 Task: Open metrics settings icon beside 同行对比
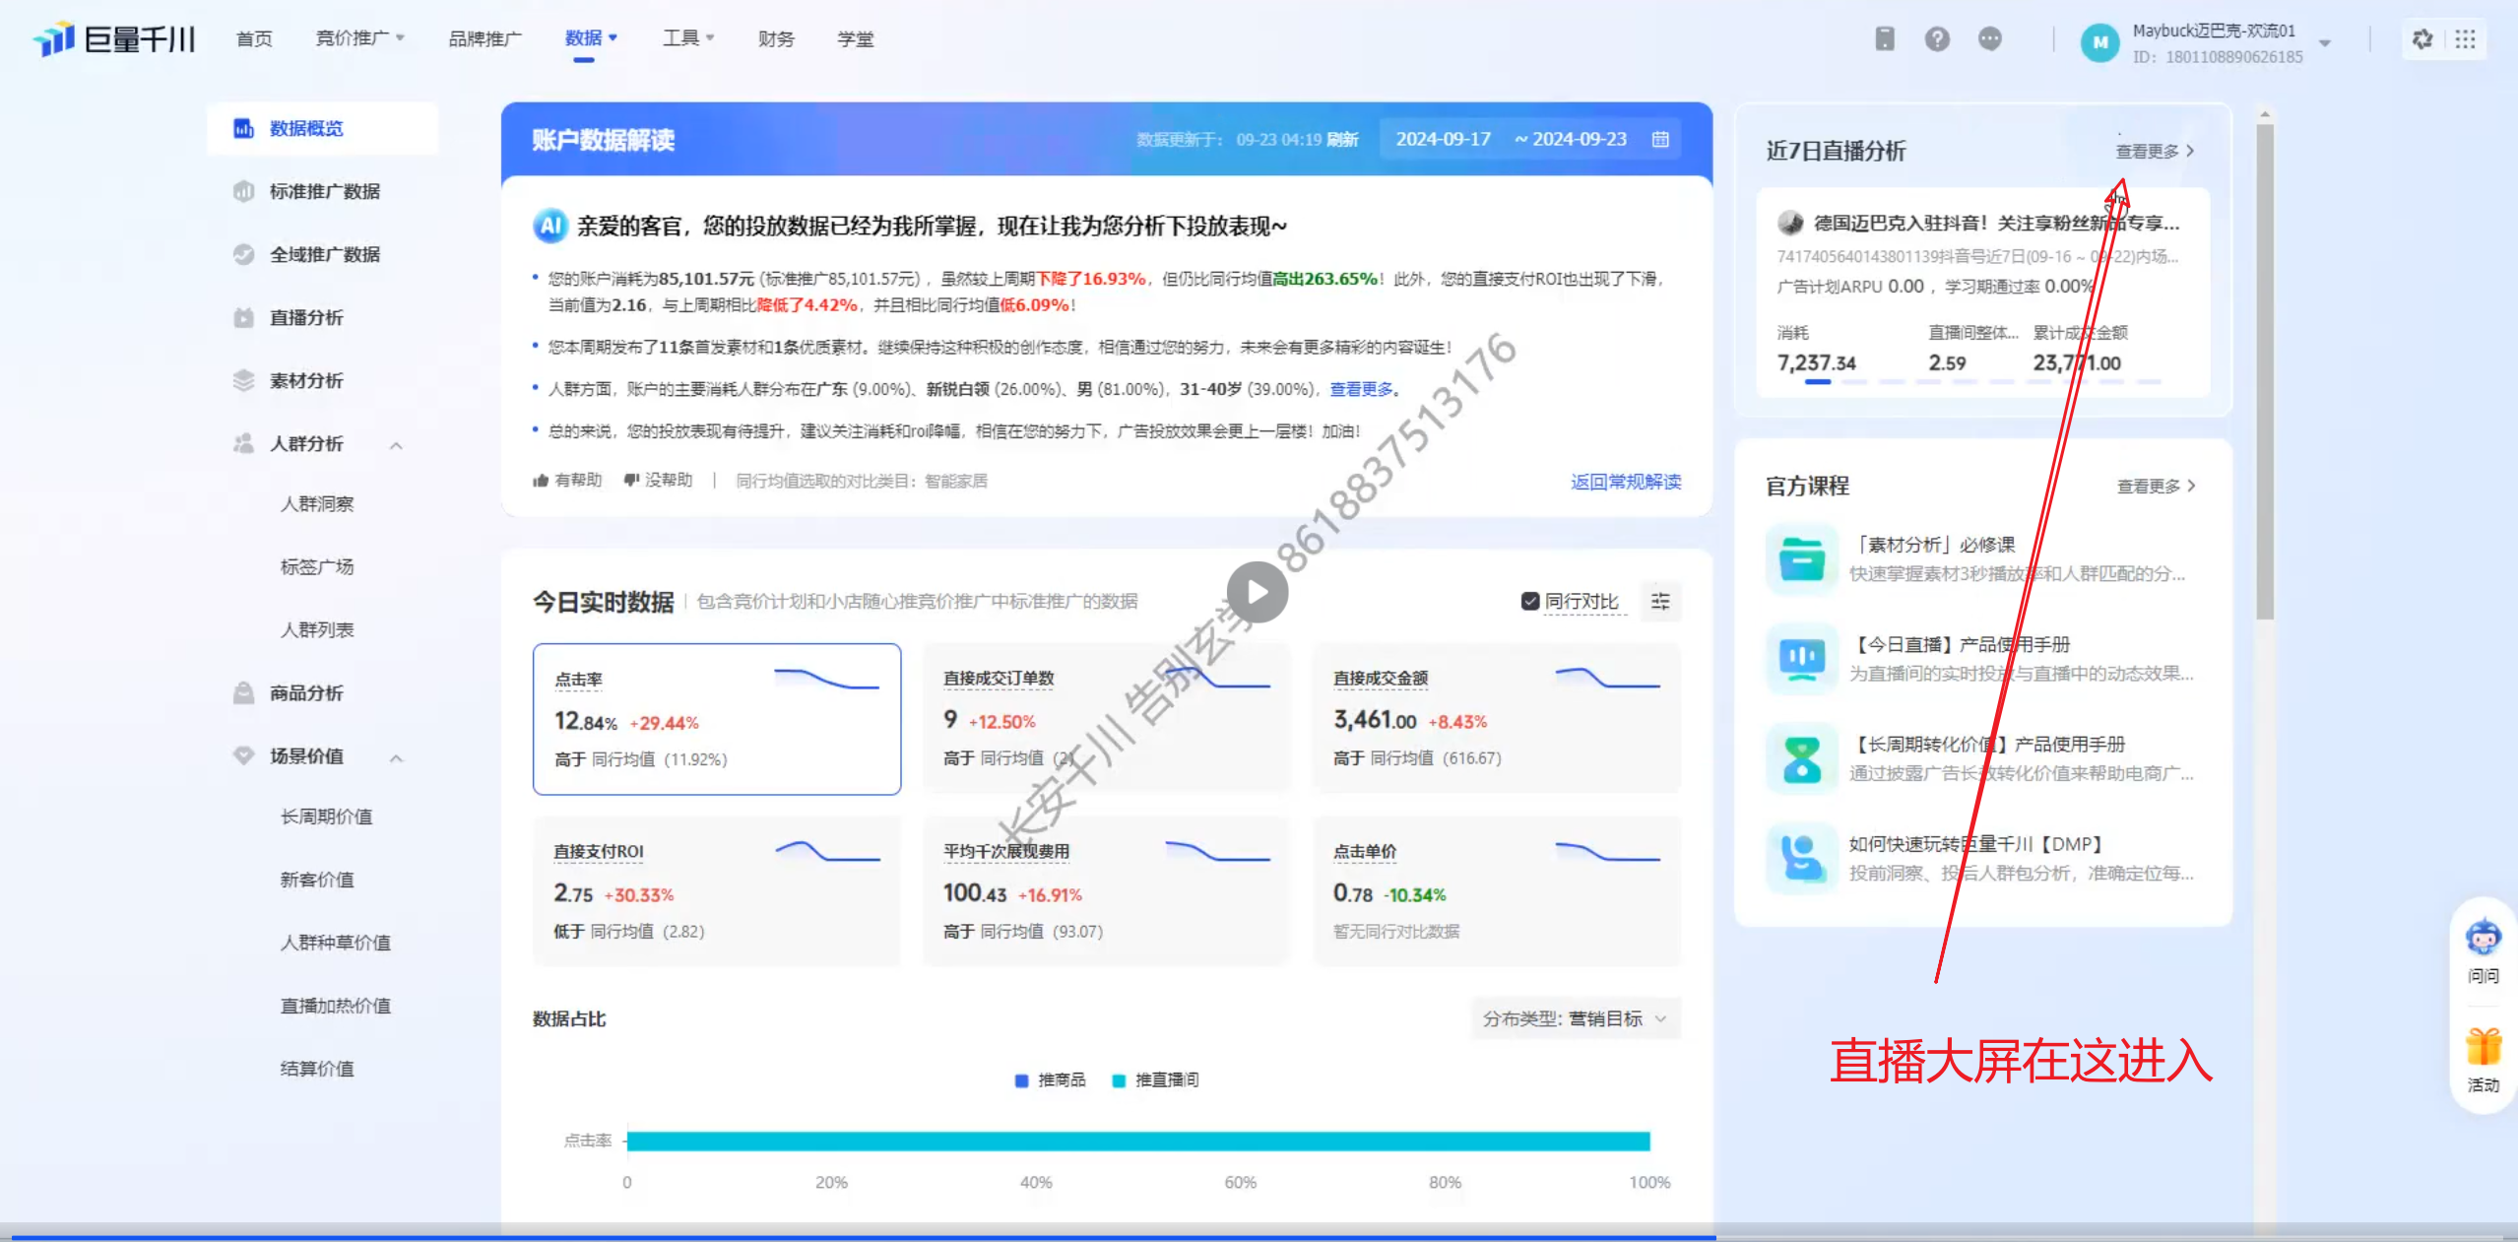[1660, 602]
